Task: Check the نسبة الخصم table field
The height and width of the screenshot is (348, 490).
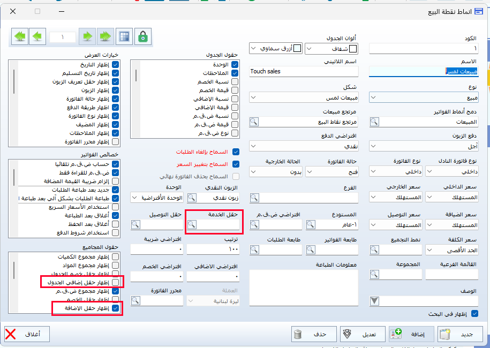Action: [236, 82]
